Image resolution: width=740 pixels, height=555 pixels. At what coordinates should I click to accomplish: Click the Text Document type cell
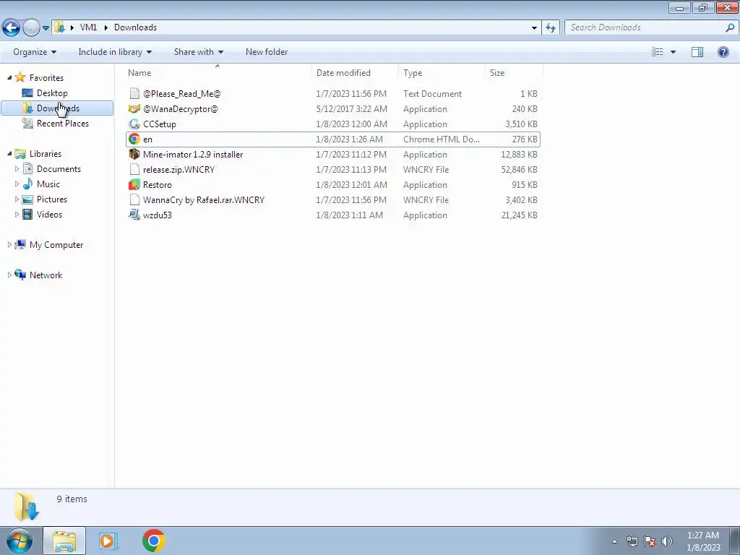432,93
